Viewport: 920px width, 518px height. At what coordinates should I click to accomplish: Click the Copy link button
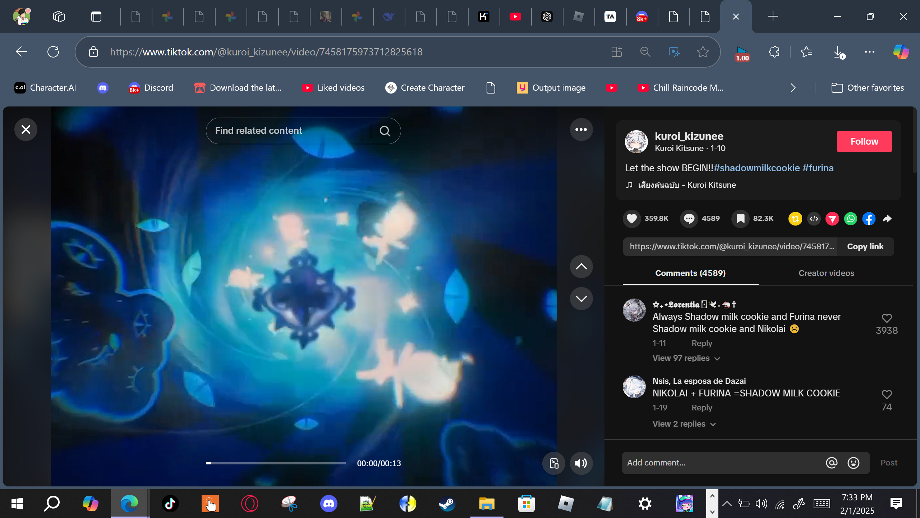point(865,247)
